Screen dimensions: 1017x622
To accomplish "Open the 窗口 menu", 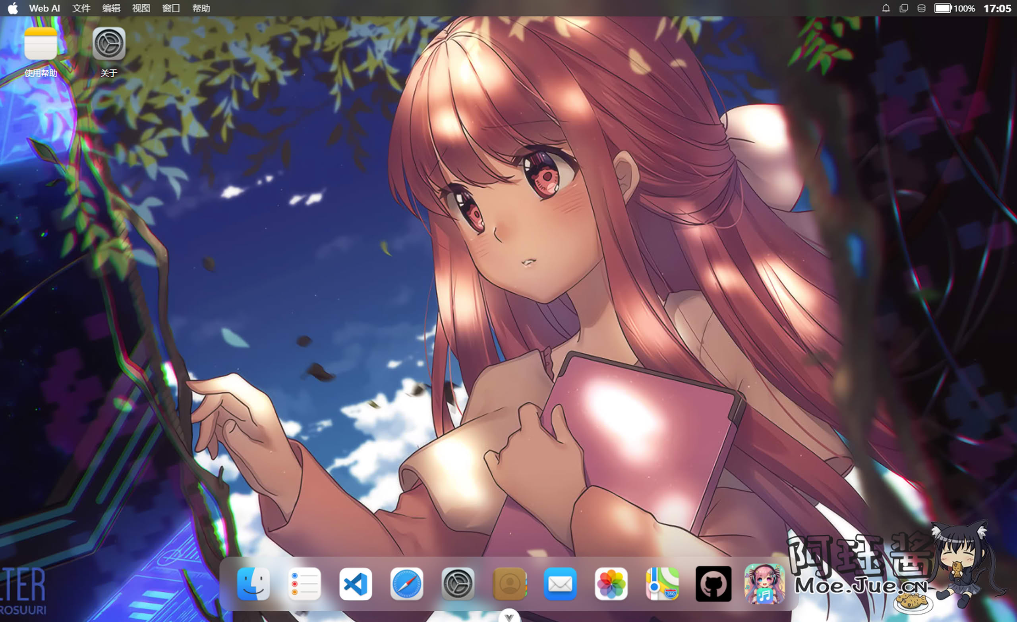I will 171,8.
